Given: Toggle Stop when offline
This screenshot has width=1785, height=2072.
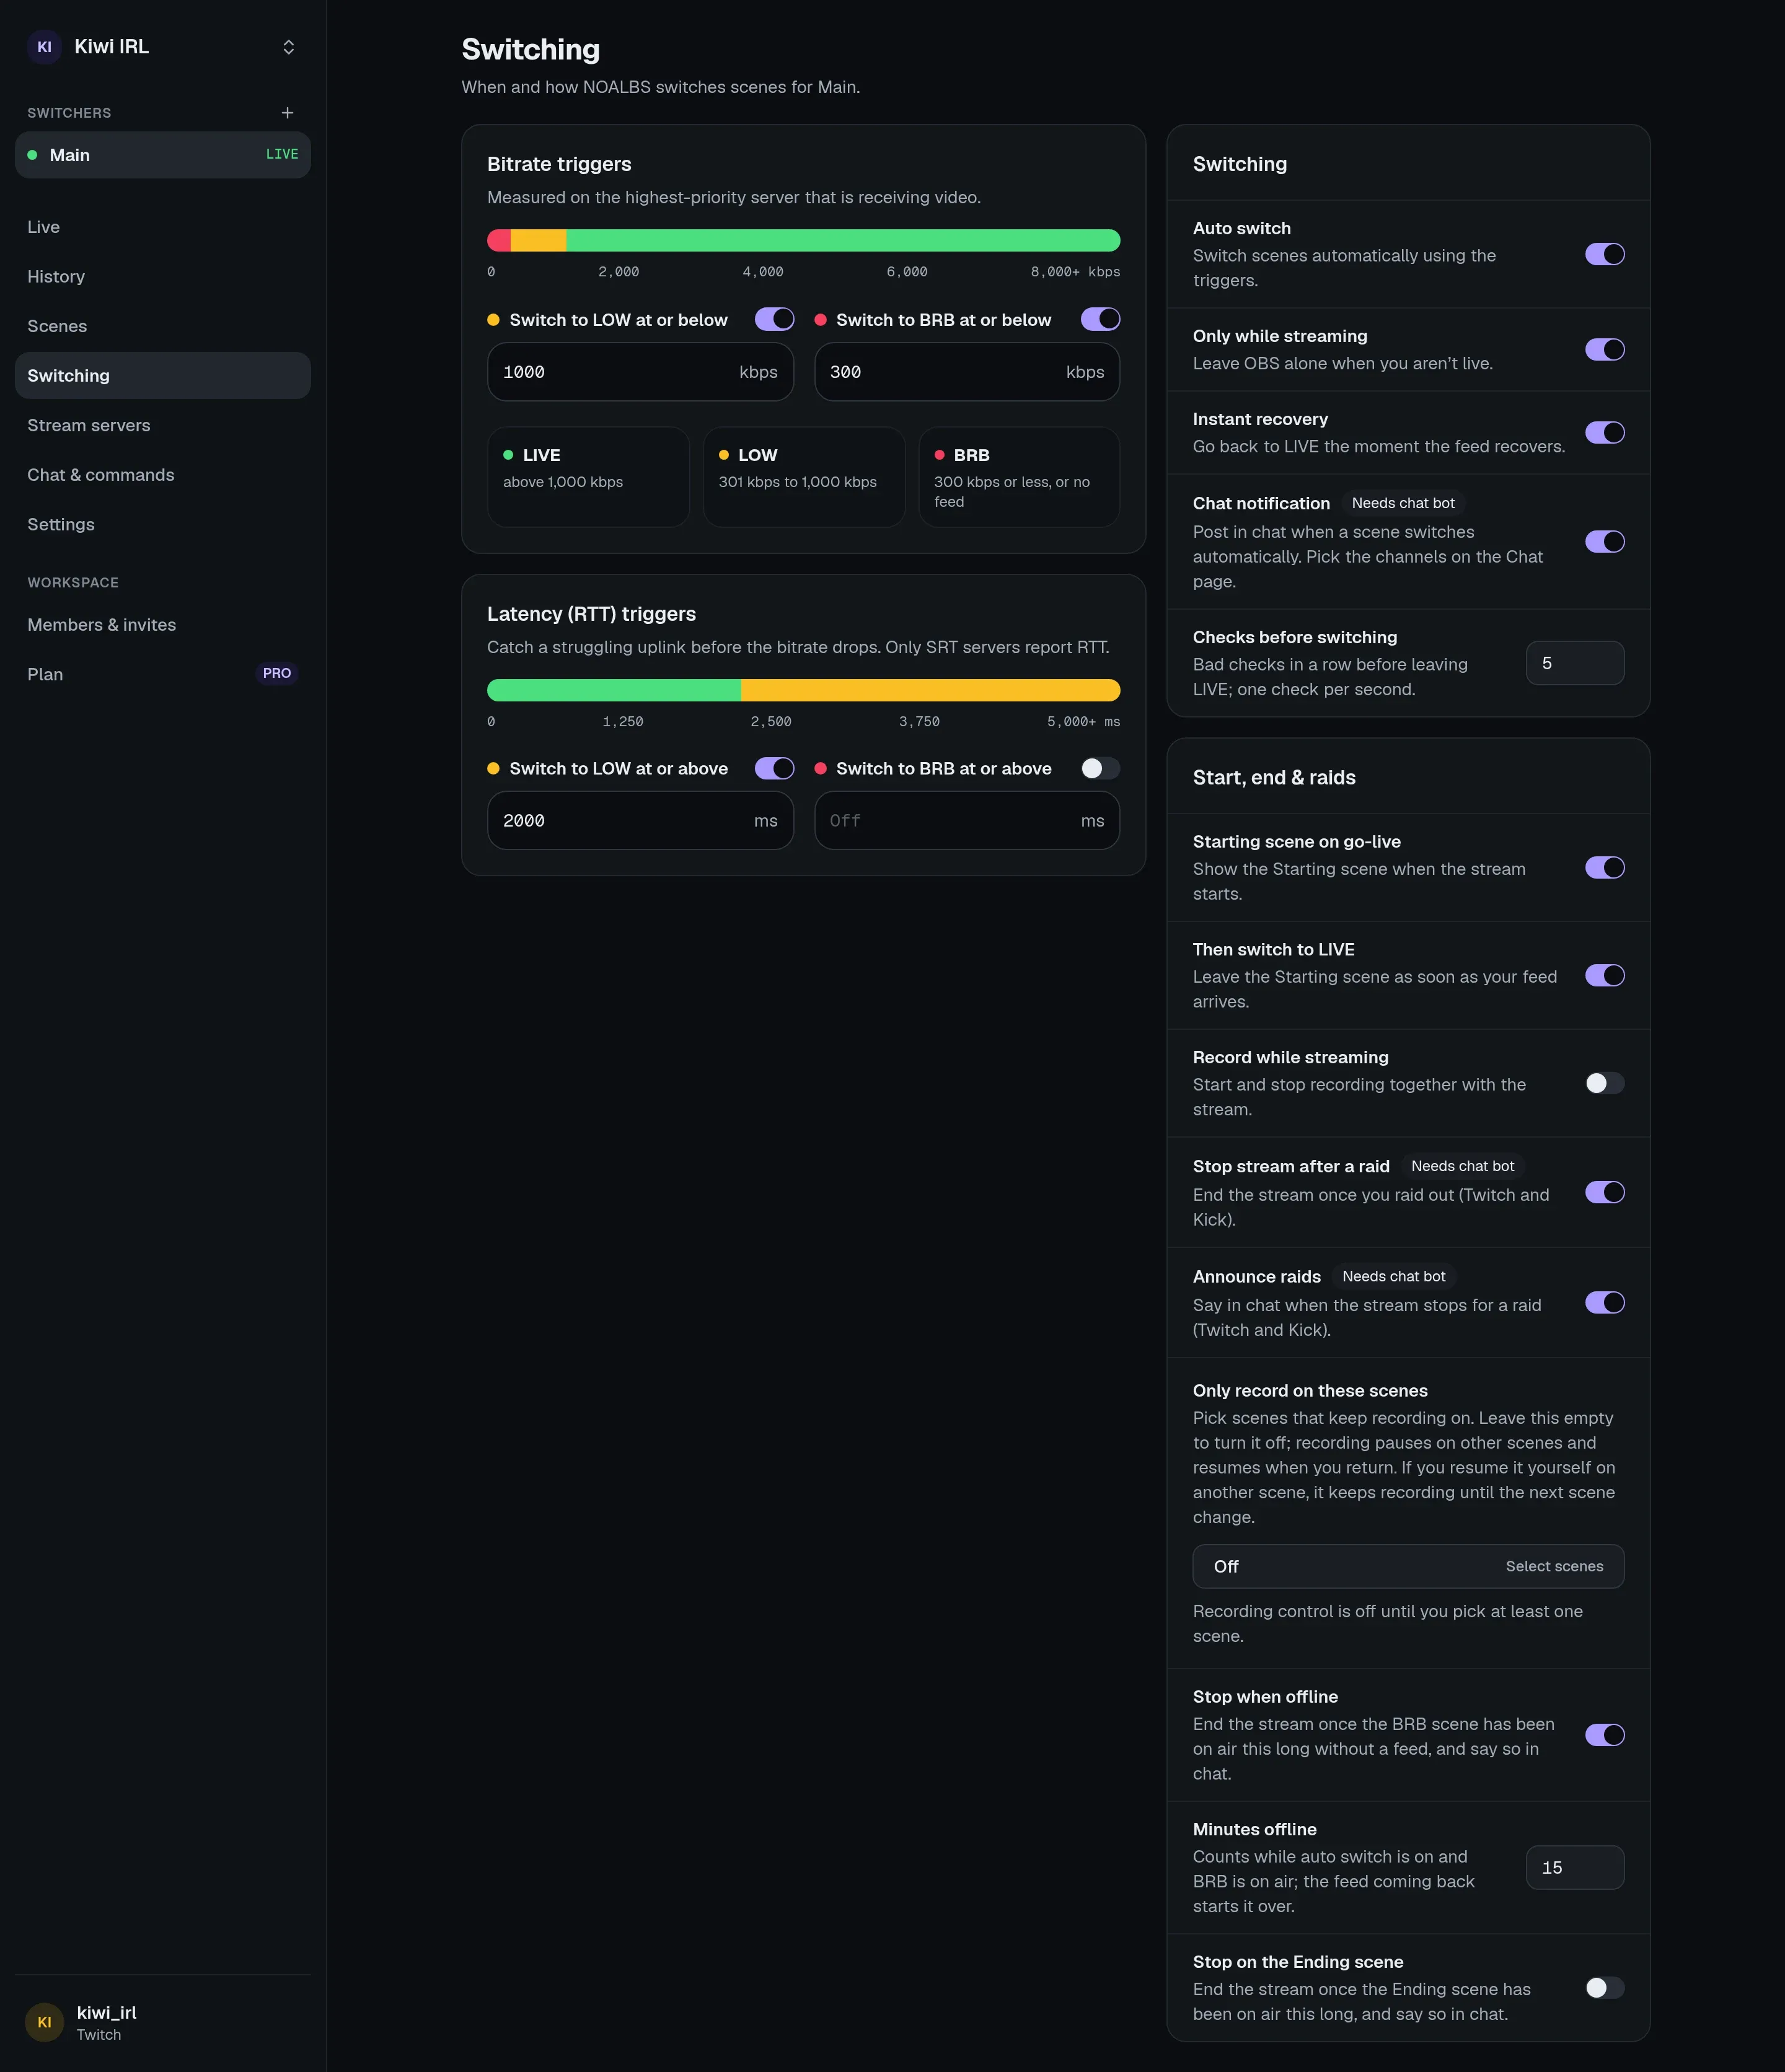Looking at the screenshot, I should tap(1604, 1734).
